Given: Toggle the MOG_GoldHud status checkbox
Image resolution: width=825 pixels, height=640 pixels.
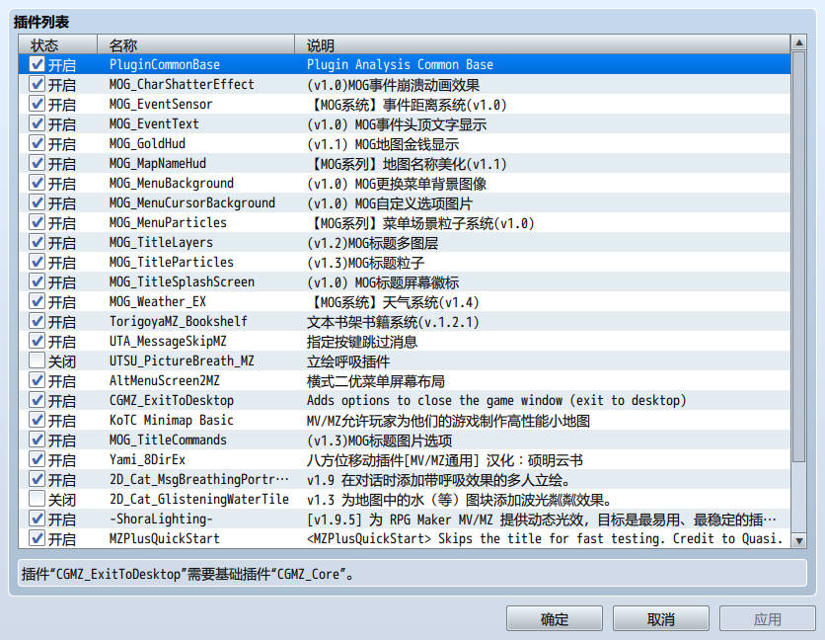Looking at the screenshot, I should click(37, 143).
